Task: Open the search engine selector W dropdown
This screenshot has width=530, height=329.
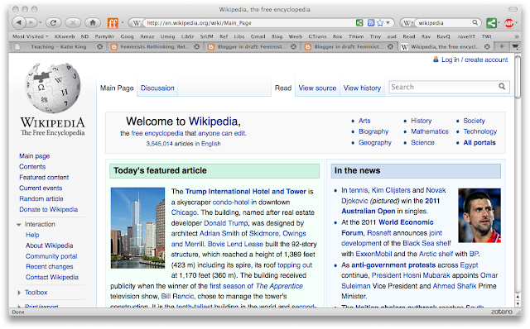Action: (x=407, y=23)
